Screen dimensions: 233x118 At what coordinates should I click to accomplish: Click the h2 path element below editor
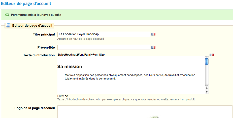(66, 96)
